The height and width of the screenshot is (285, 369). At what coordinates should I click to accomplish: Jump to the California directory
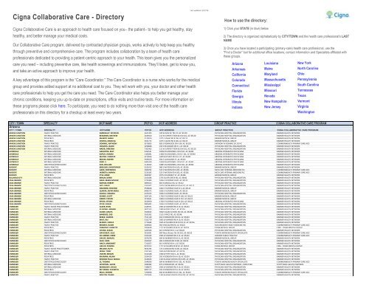tap(238, 75)
